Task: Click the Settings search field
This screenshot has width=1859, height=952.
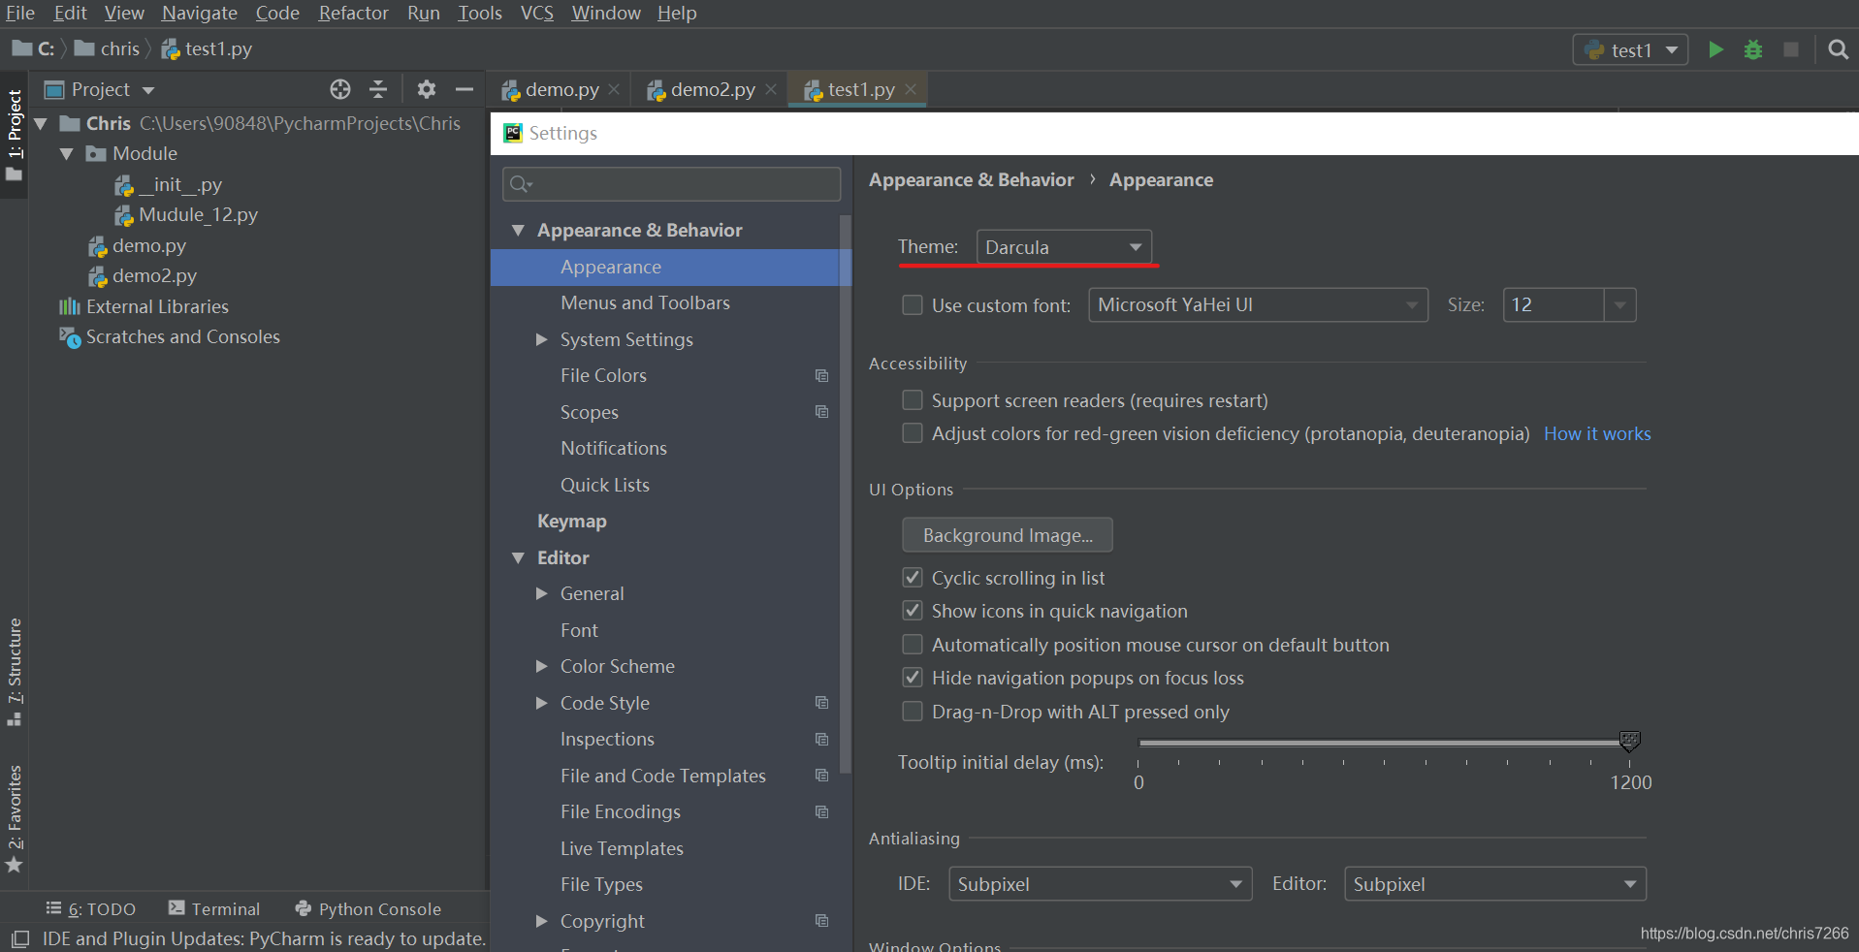Action: click(671, 184)
